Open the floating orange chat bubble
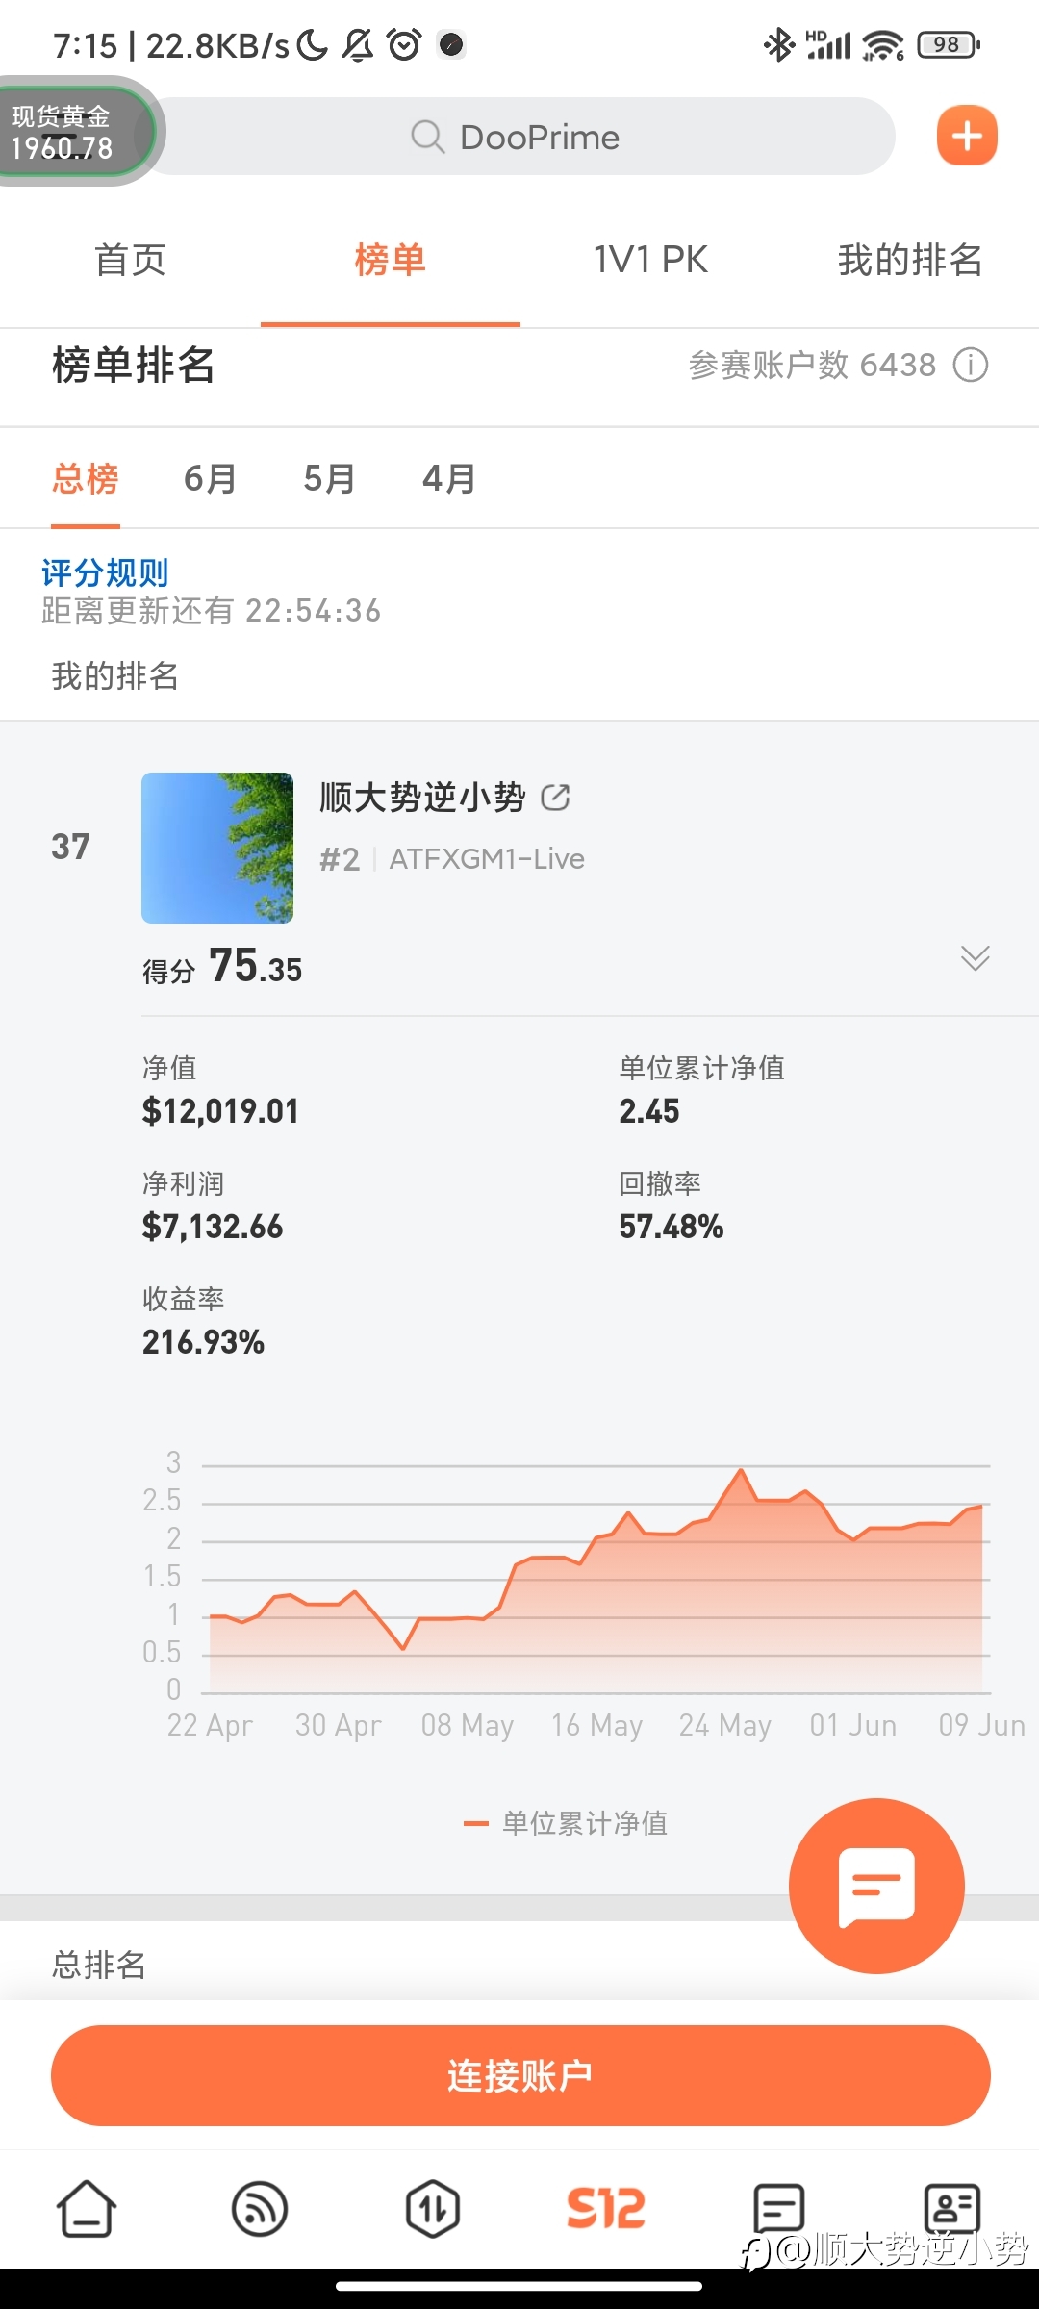This screenshot has height=2309, width=1039. tap(876, 1886)
